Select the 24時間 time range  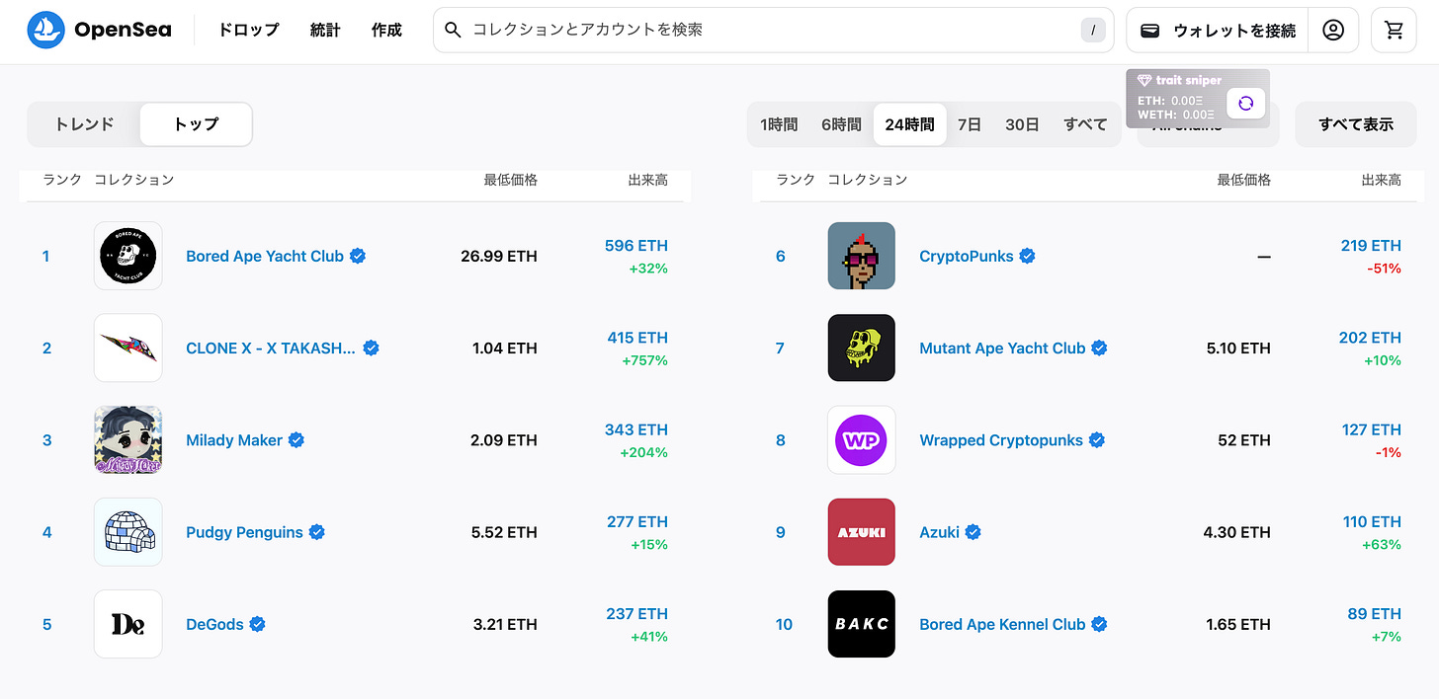pyautogui.click(x=909, y=124)
